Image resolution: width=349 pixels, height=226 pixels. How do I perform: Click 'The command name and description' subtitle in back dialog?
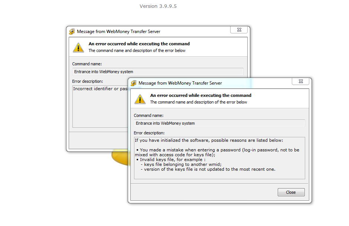pyautogui.click(x=137, y=50)
